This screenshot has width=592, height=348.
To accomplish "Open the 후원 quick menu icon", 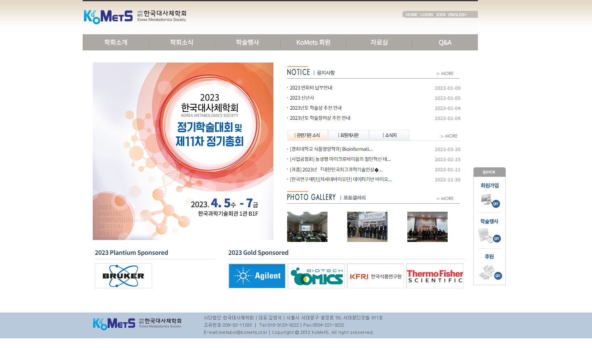I will [490, 273].
